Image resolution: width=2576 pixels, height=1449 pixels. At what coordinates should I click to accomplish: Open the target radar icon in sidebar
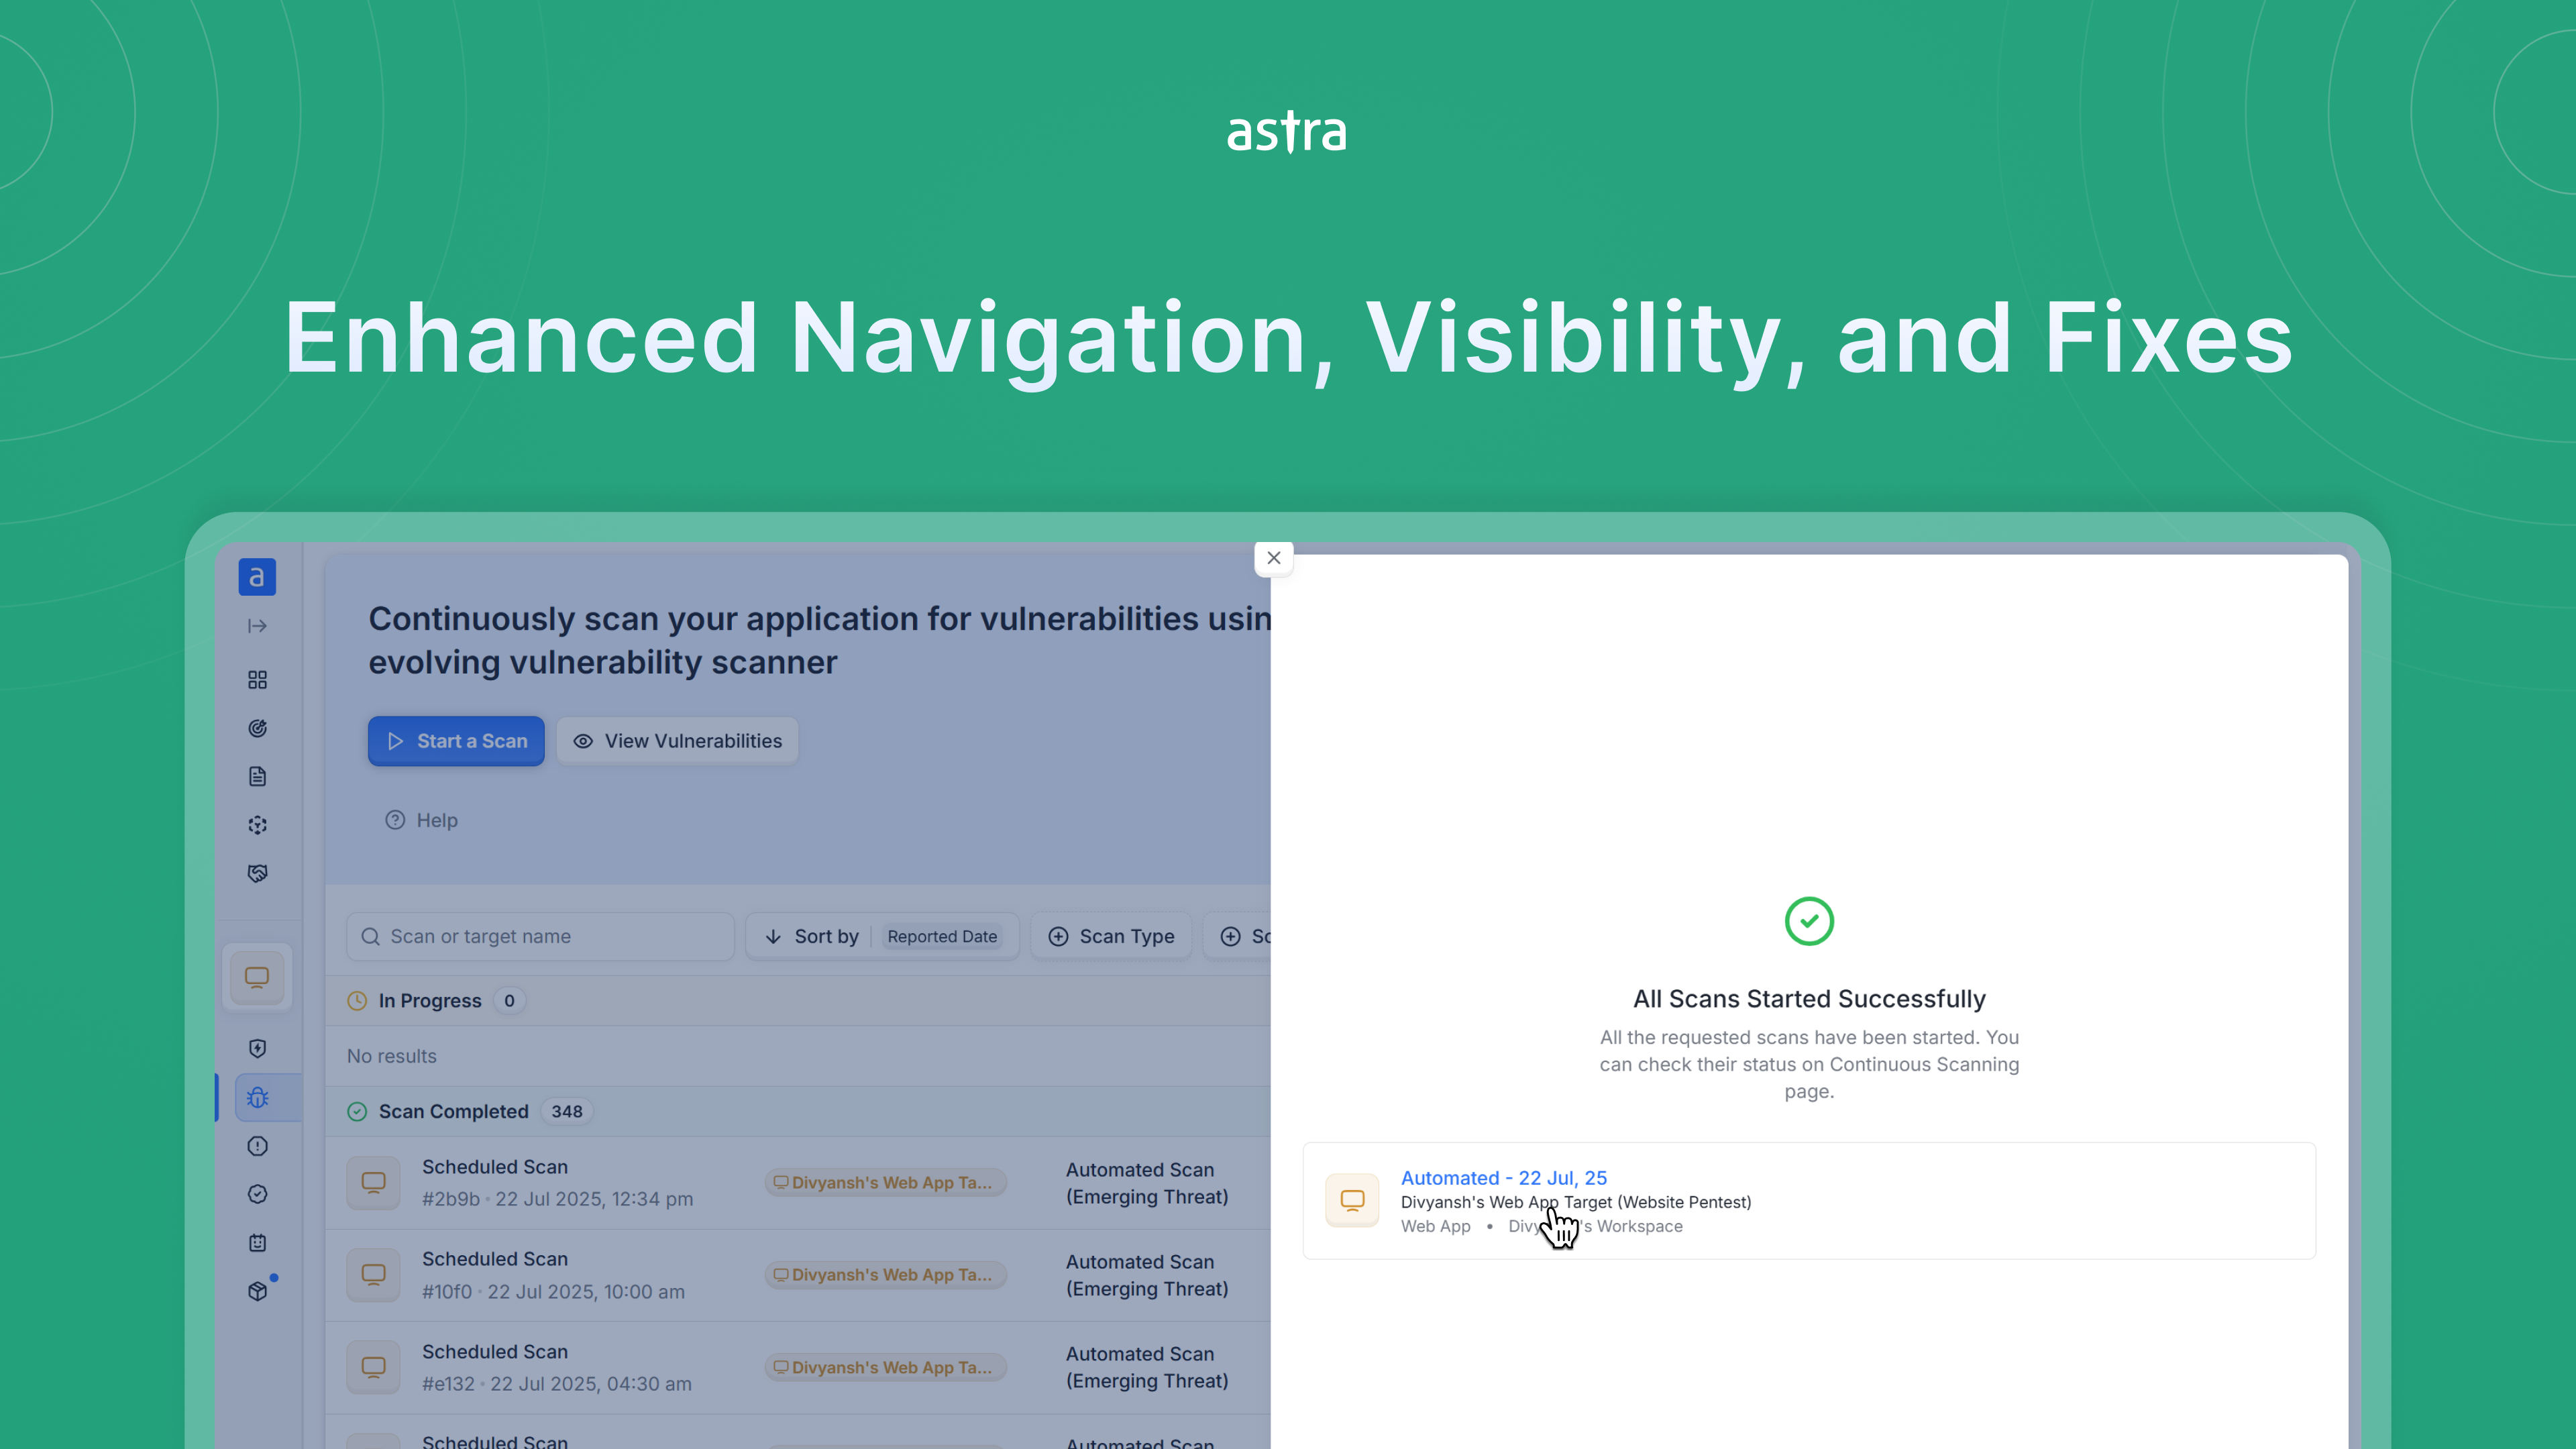[x=257, y=728]
